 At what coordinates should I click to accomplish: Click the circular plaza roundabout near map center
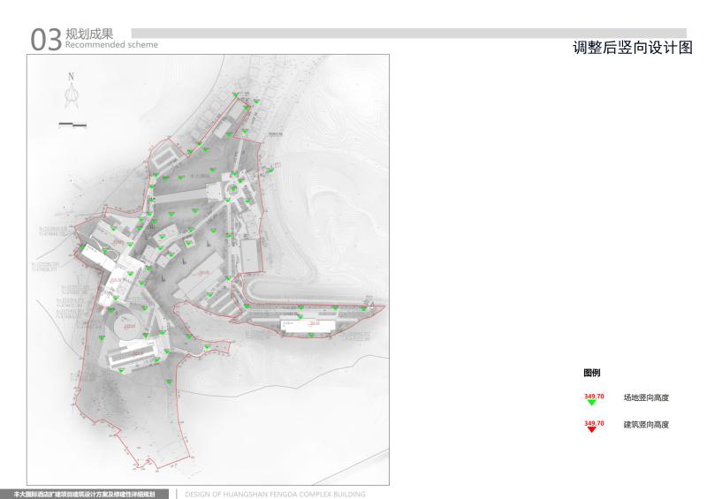point(232,187)
